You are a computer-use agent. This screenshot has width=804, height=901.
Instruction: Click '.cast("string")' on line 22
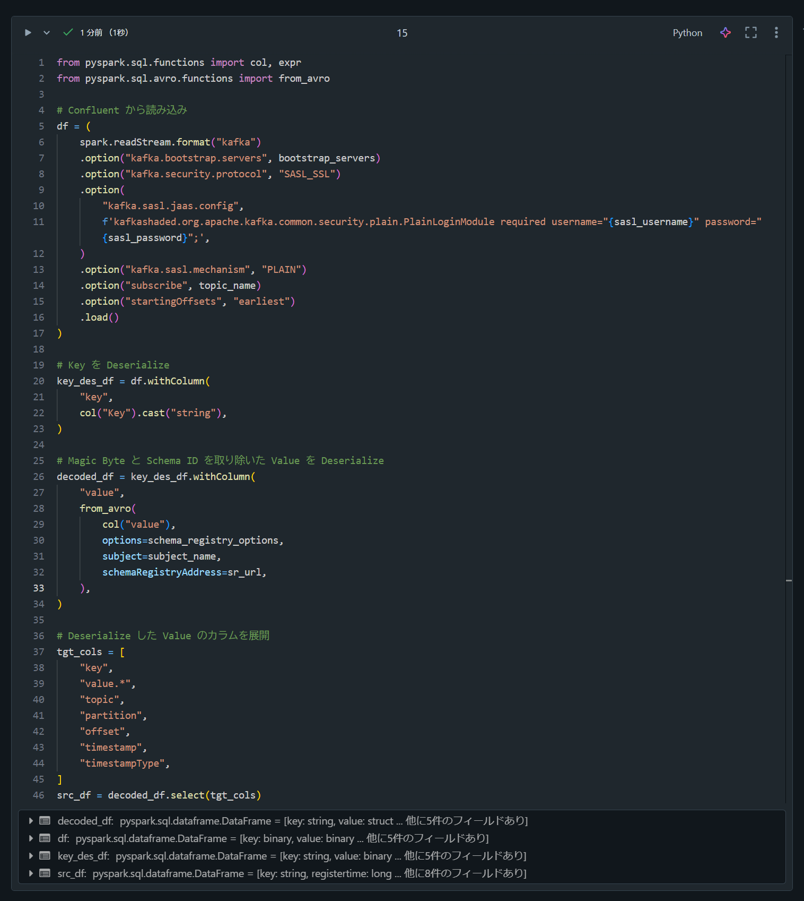179,413
